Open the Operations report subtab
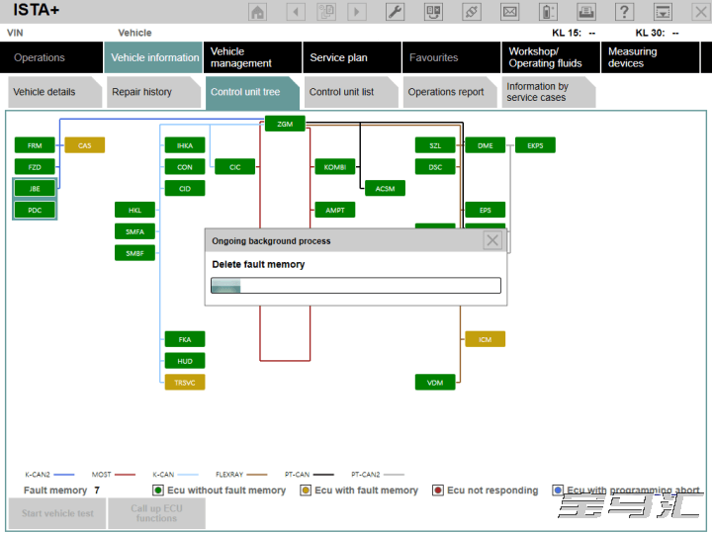 [x=450, y=92]
